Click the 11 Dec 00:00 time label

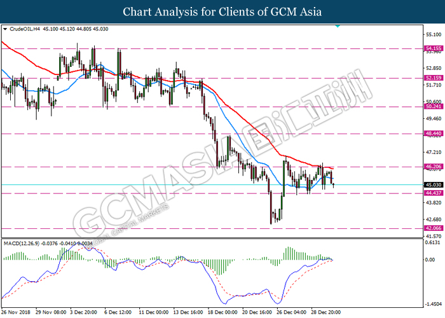coord(154,312)
